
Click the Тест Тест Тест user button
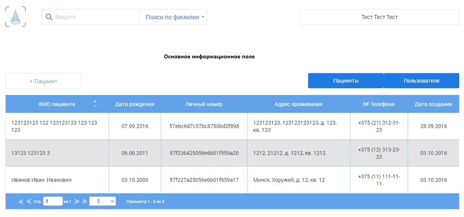(379, 17)
